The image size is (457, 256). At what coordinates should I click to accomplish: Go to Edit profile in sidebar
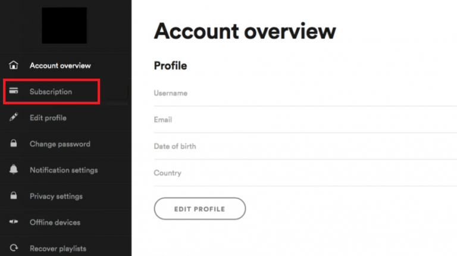click(65, 118)
